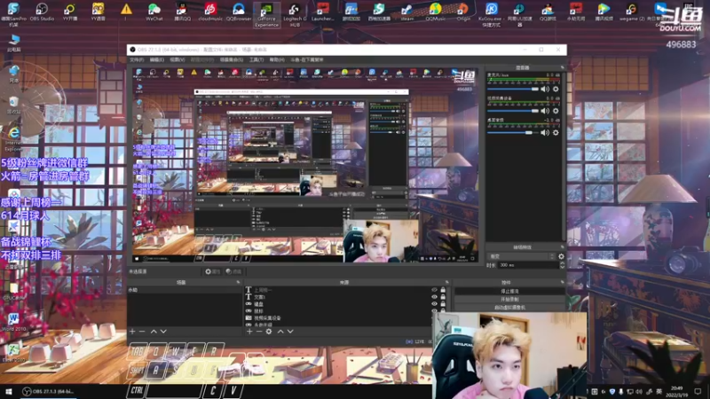
Task: Pop out the scene transitions dock
Action: [x=563, y=247]
